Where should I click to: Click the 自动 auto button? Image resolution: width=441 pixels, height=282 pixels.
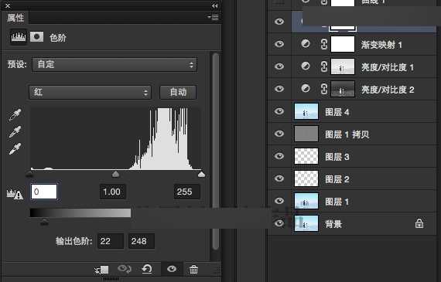[x=178, y=92]
